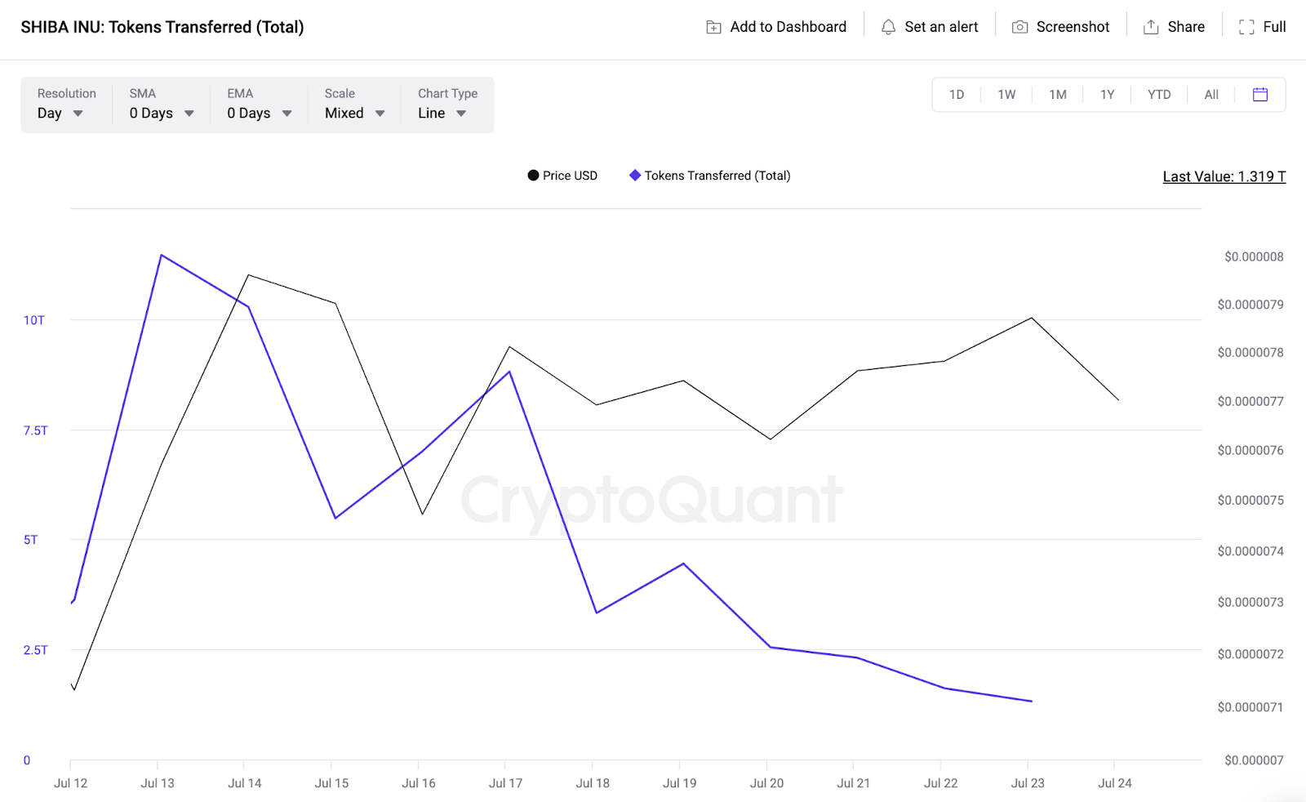Screen dimensions: 1306x802
Task: Select the 1M time range
Action: click(x=1058, y=95)
